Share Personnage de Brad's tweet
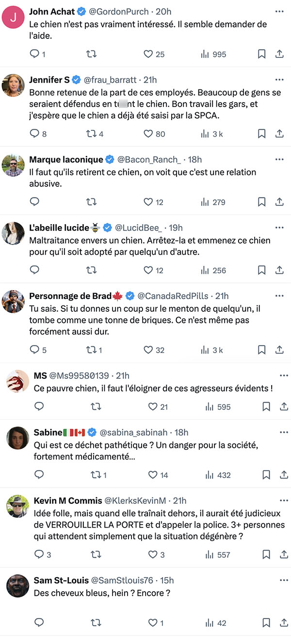The height and width of the screenshot is (637, 291). pyautogui.click(x=279, y=350)
